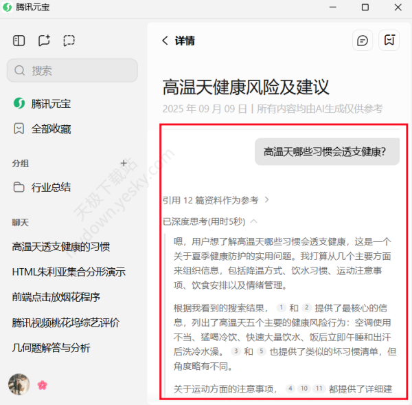Click the 搜索 search field
Image resolution: width=412 pixels, height=405 pixels.
pyautogui.click(x=72, y=70)
